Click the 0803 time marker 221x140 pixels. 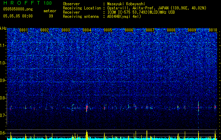(x=66, y=30)
